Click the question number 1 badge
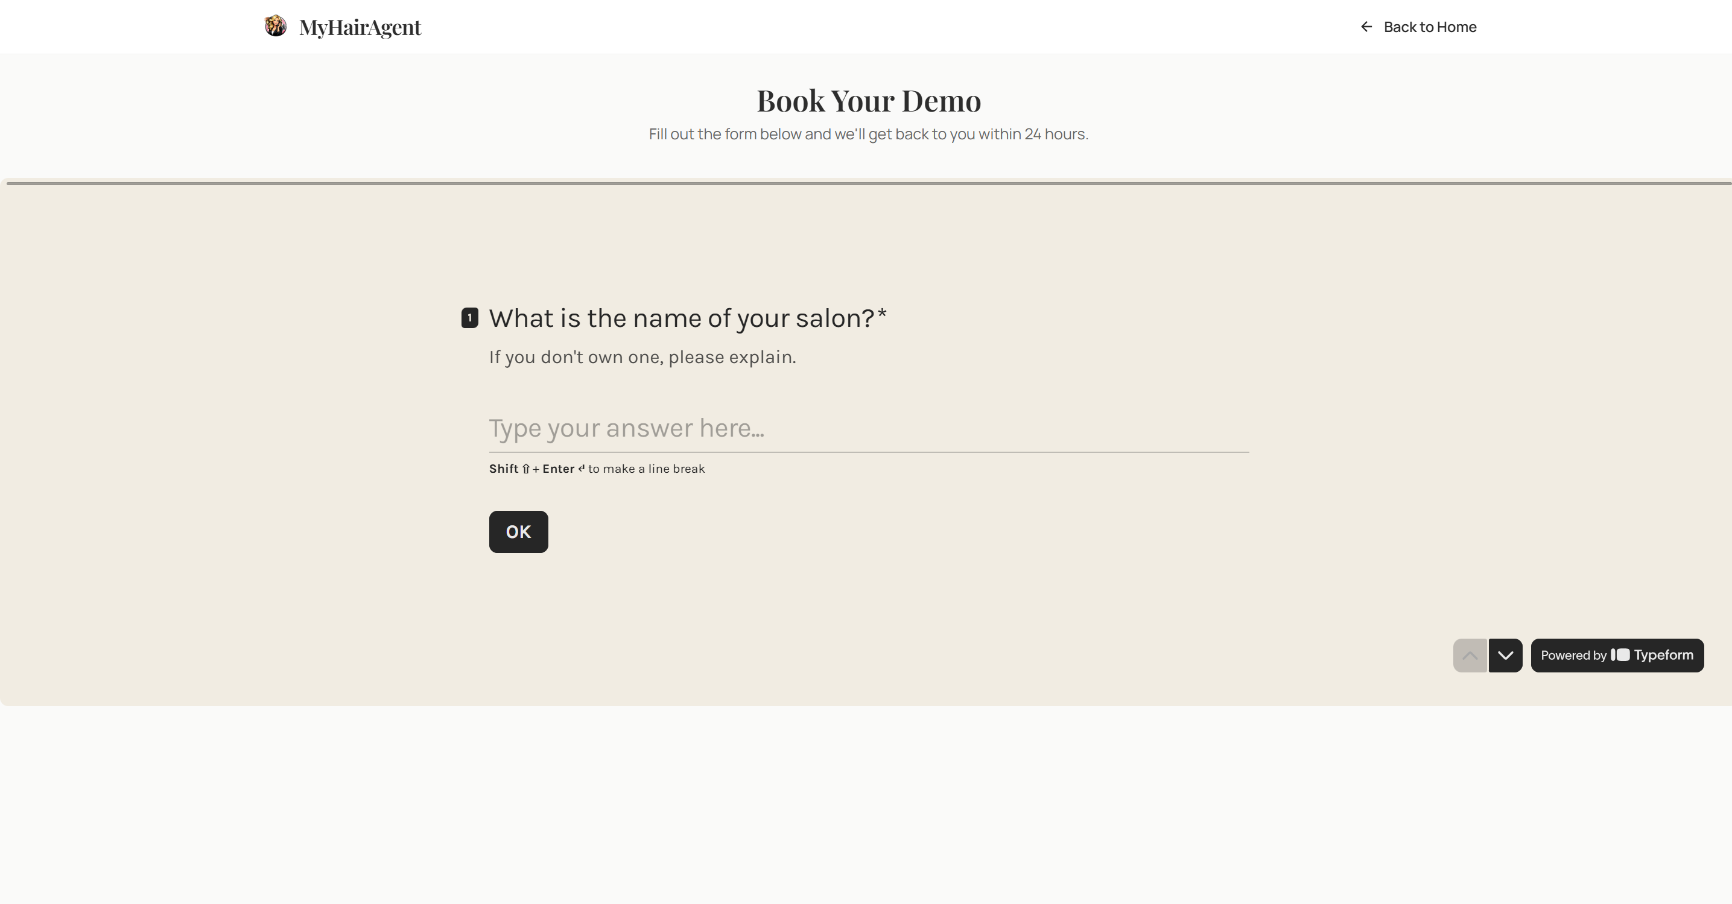This screenshot has width=1732, height=904. coord(469,318)
